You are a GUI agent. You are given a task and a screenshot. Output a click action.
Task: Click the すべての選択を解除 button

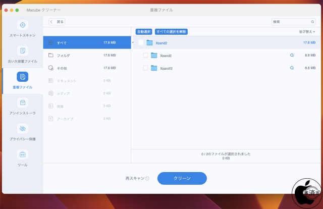[171, 32]
